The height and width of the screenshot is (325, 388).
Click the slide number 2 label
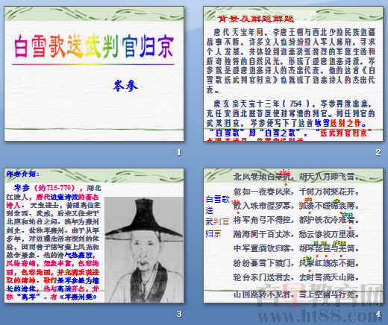(378, 152)
